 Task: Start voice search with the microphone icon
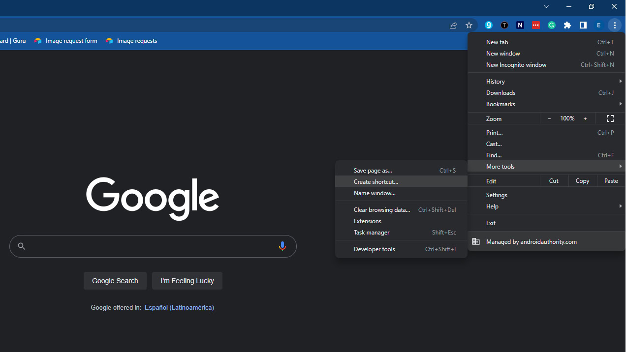click(282, 246)
